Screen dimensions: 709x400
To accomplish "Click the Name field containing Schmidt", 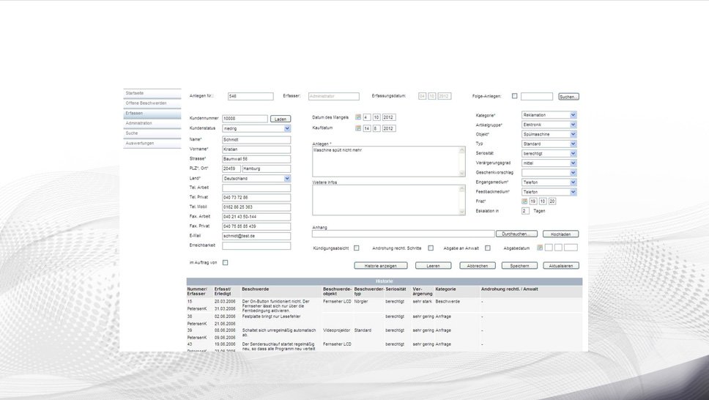I will 256,140.
